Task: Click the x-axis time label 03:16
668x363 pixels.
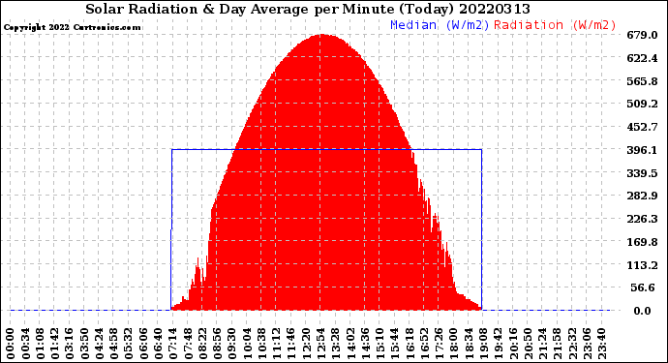Action: tap(70, 344)
